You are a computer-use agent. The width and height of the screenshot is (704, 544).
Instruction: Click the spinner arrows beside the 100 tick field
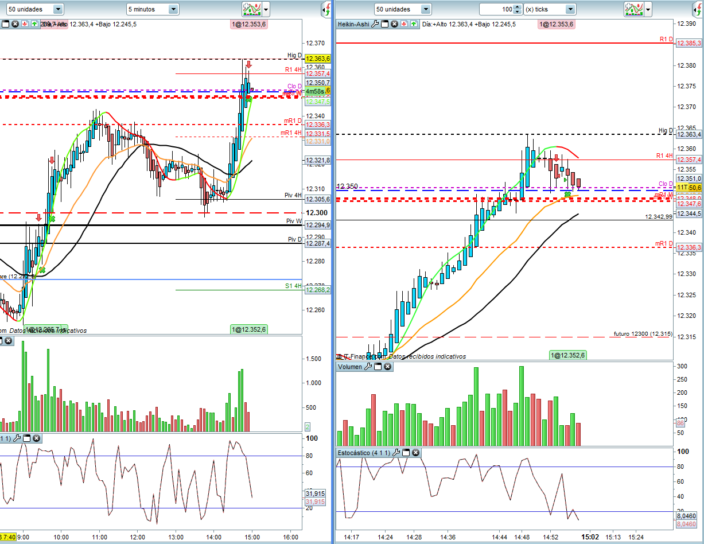518,9
